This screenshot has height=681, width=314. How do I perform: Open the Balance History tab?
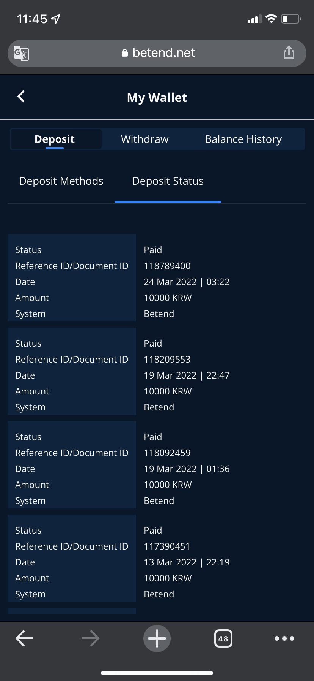(x=243, y=139)
